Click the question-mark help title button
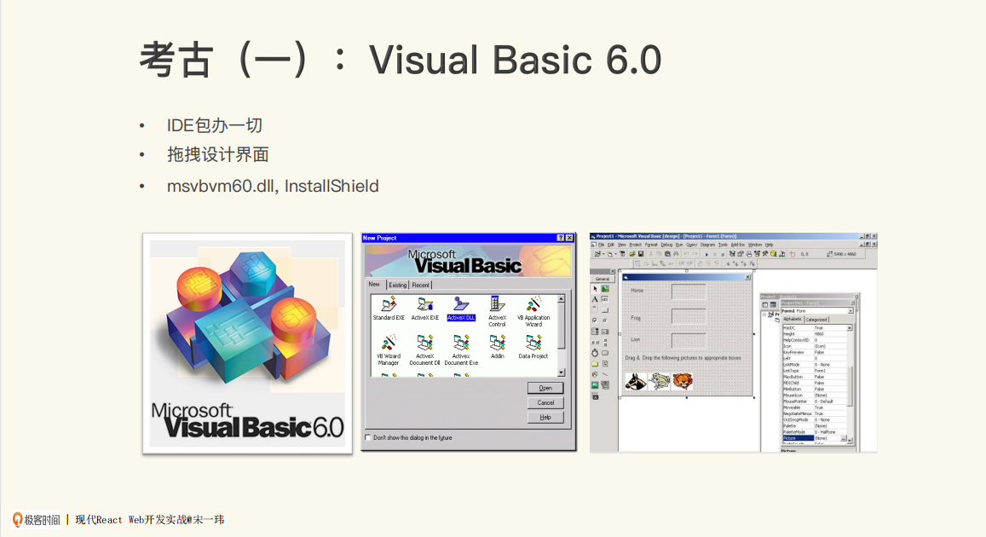The height and width of the screenshot is (537, 986). [560, 238]
